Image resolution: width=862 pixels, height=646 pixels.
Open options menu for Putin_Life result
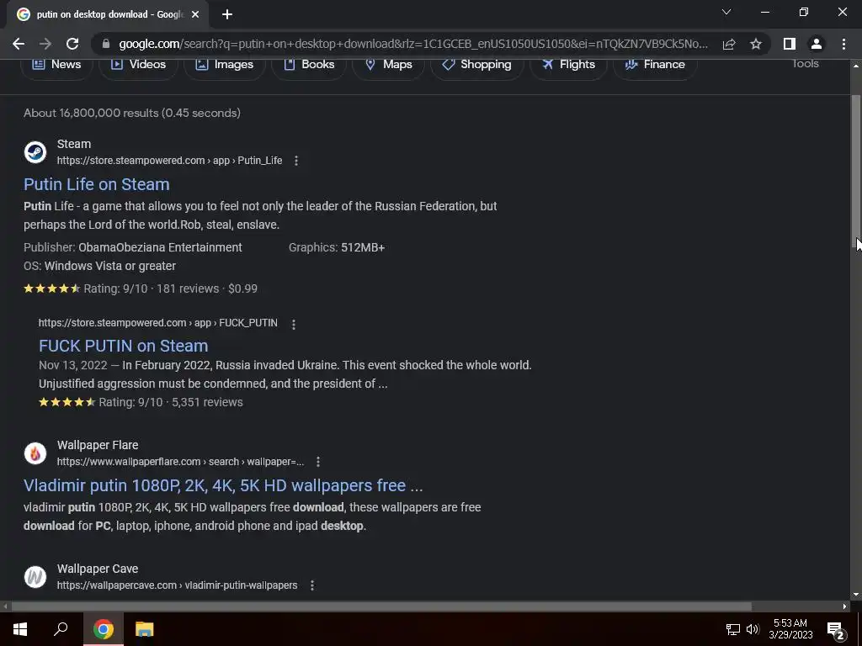tap(296, 161)
